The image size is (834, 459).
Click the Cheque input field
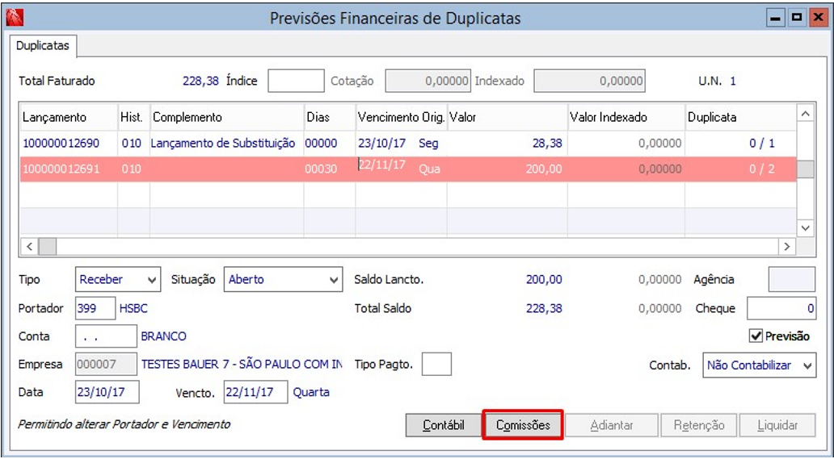click(781, 308)
